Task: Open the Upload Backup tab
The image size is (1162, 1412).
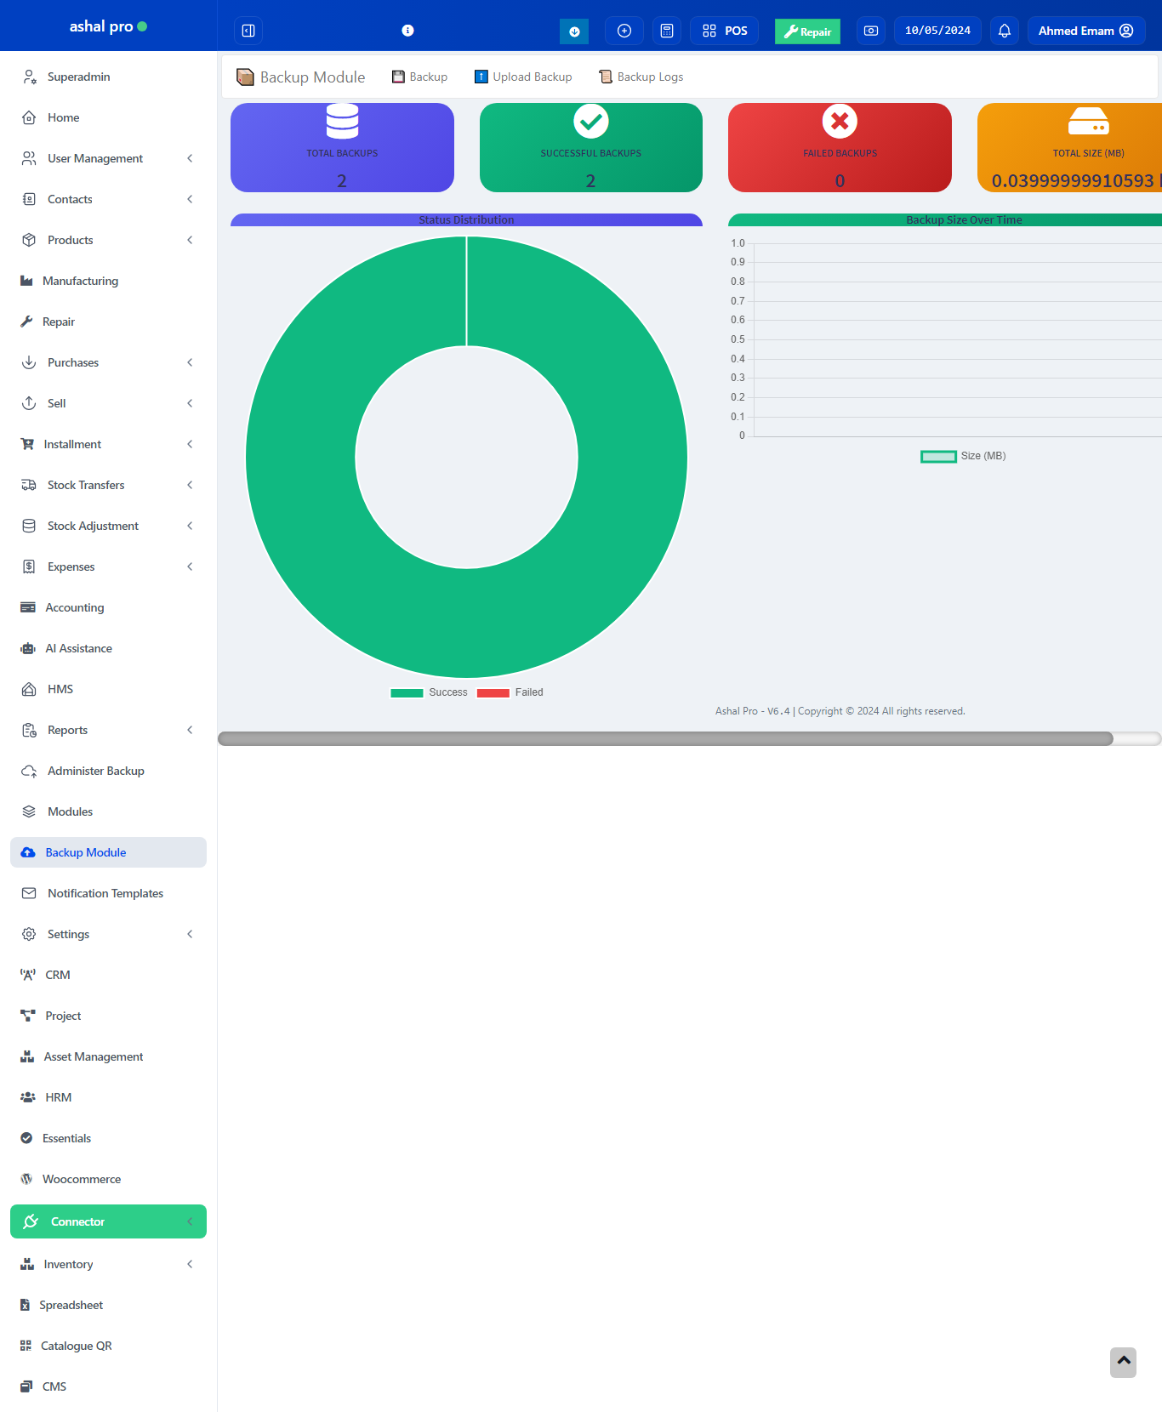Action: click(523, 77)
